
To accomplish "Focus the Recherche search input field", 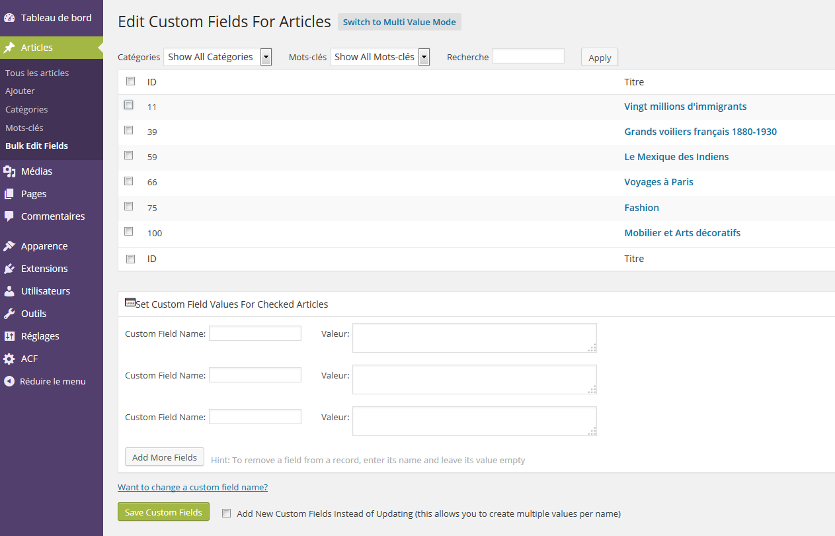I will click(x=528, y=56).
